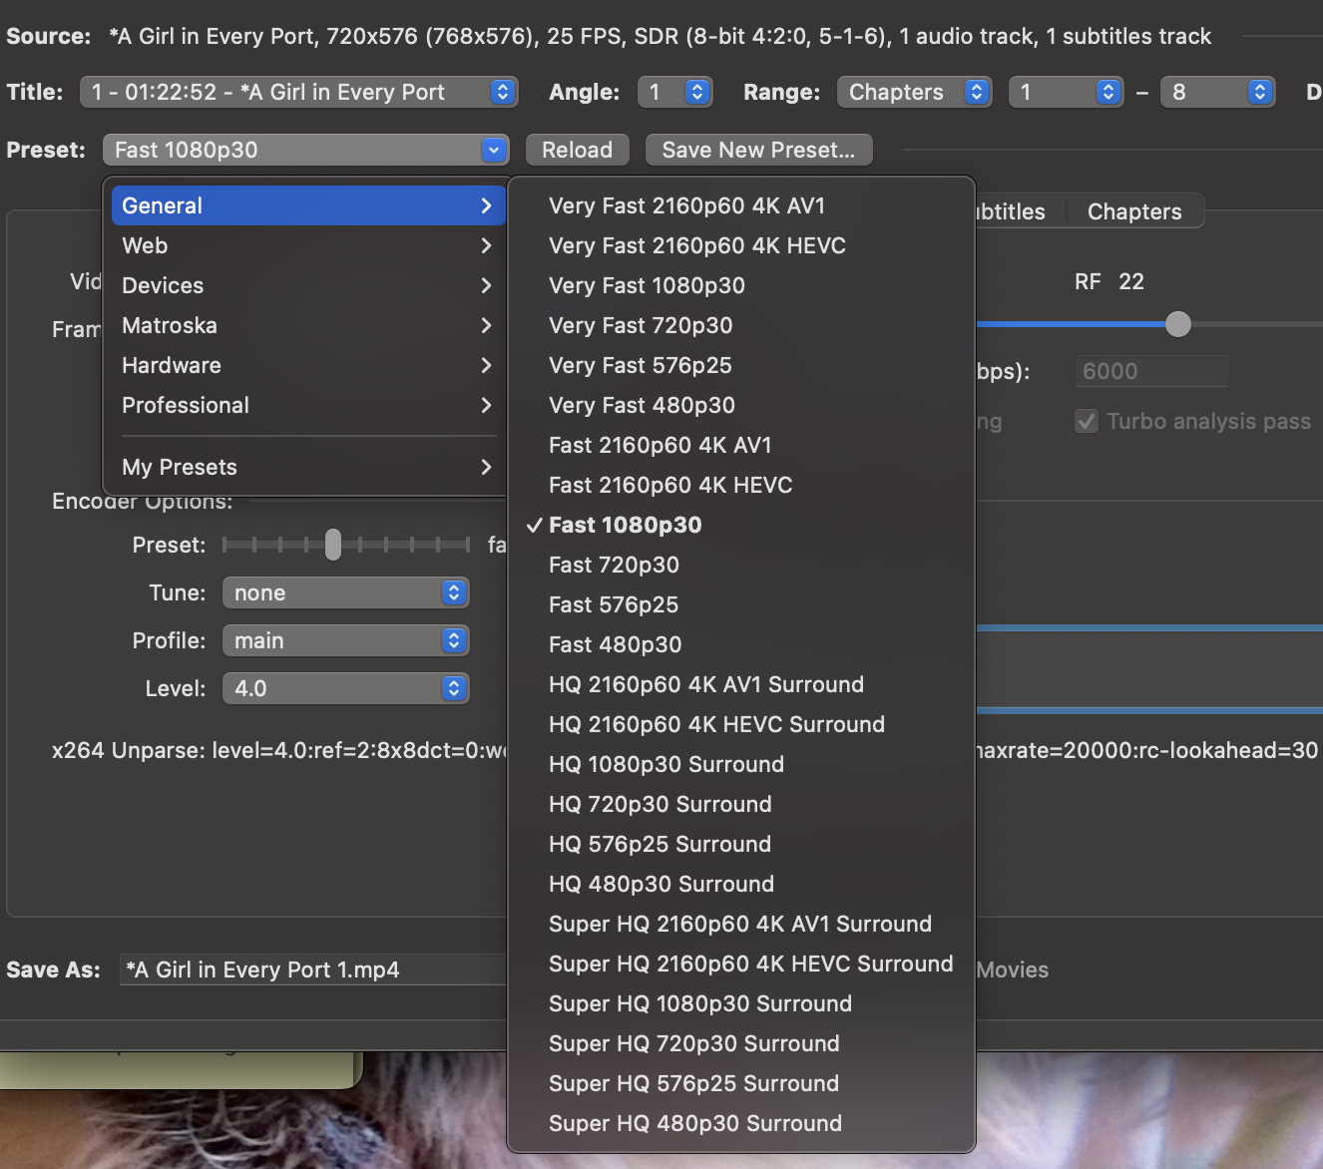Image resolution: width=1323 pixels, height=1169 pixels.
Task: Select HQ 720p30 Surround preset
Action: pyautogui.click(x=741, y=804)
